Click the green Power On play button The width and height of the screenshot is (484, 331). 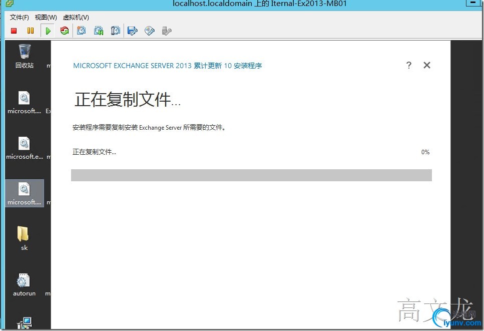[48, 31]
